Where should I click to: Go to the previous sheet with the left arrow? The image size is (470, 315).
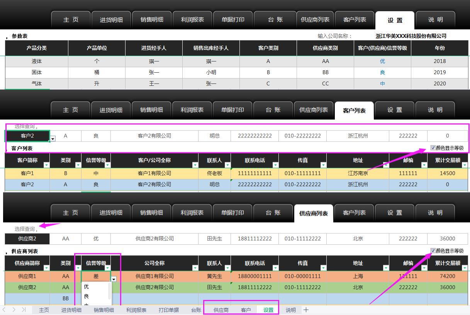(4, 310)
